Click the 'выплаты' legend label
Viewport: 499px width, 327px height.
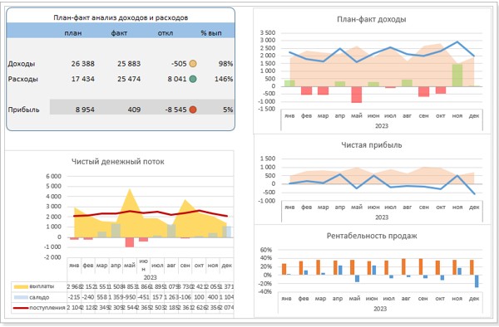pos(42,286)
